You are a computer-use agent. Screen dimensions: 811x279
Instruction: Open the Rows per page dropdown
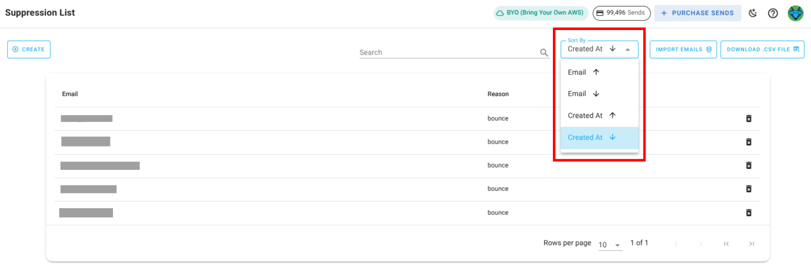point(610,244)
